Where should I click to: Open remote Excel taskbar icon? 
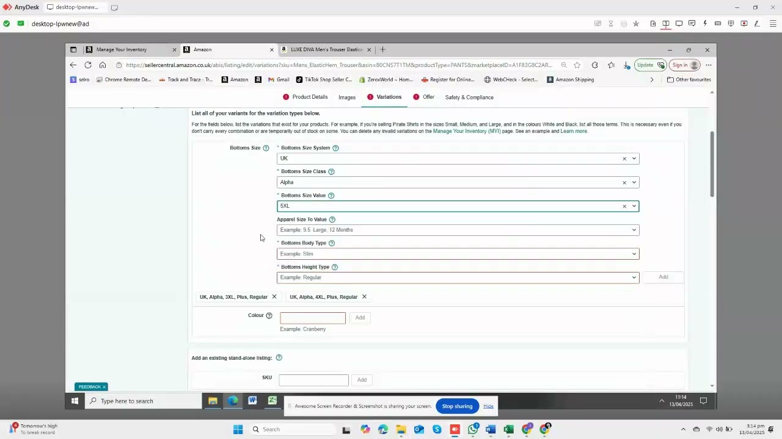tap(272, 401)
